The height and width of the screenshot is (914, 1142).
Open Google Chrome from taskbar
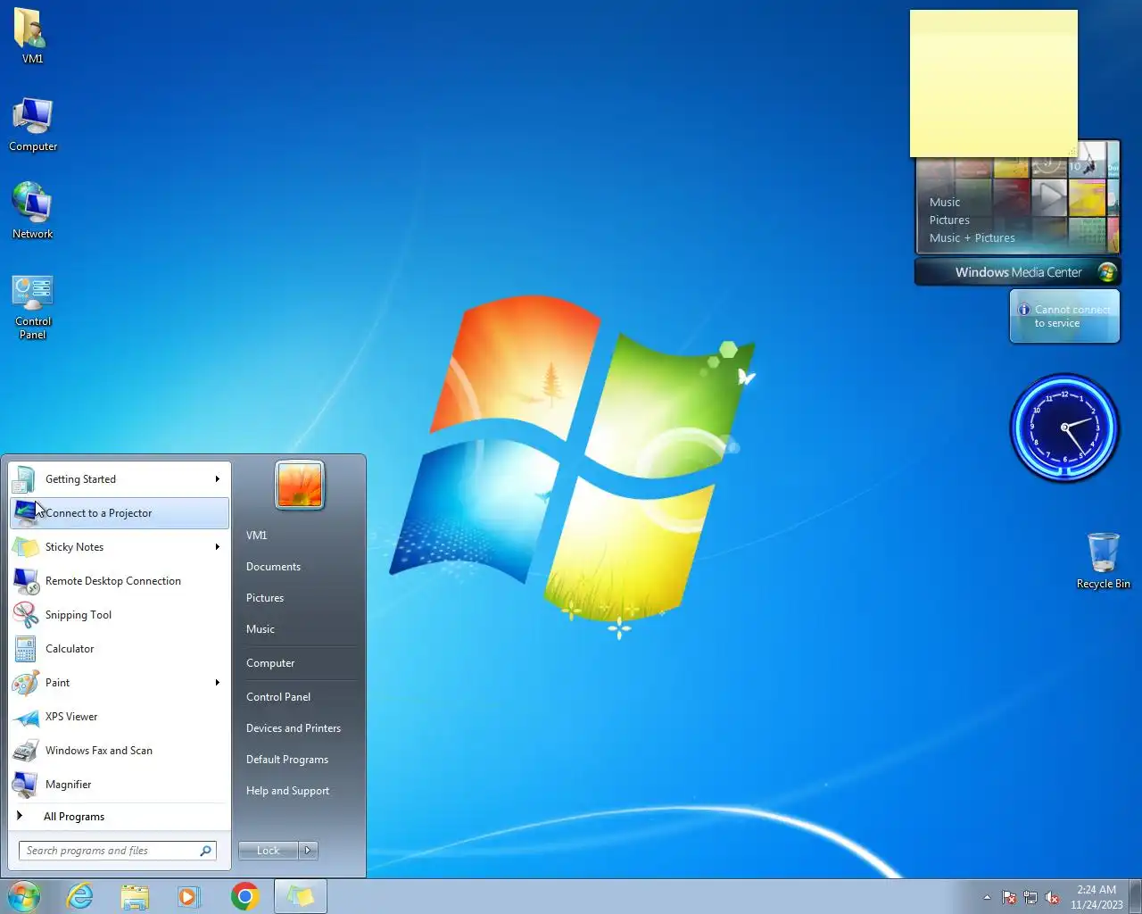click(244, 896)
